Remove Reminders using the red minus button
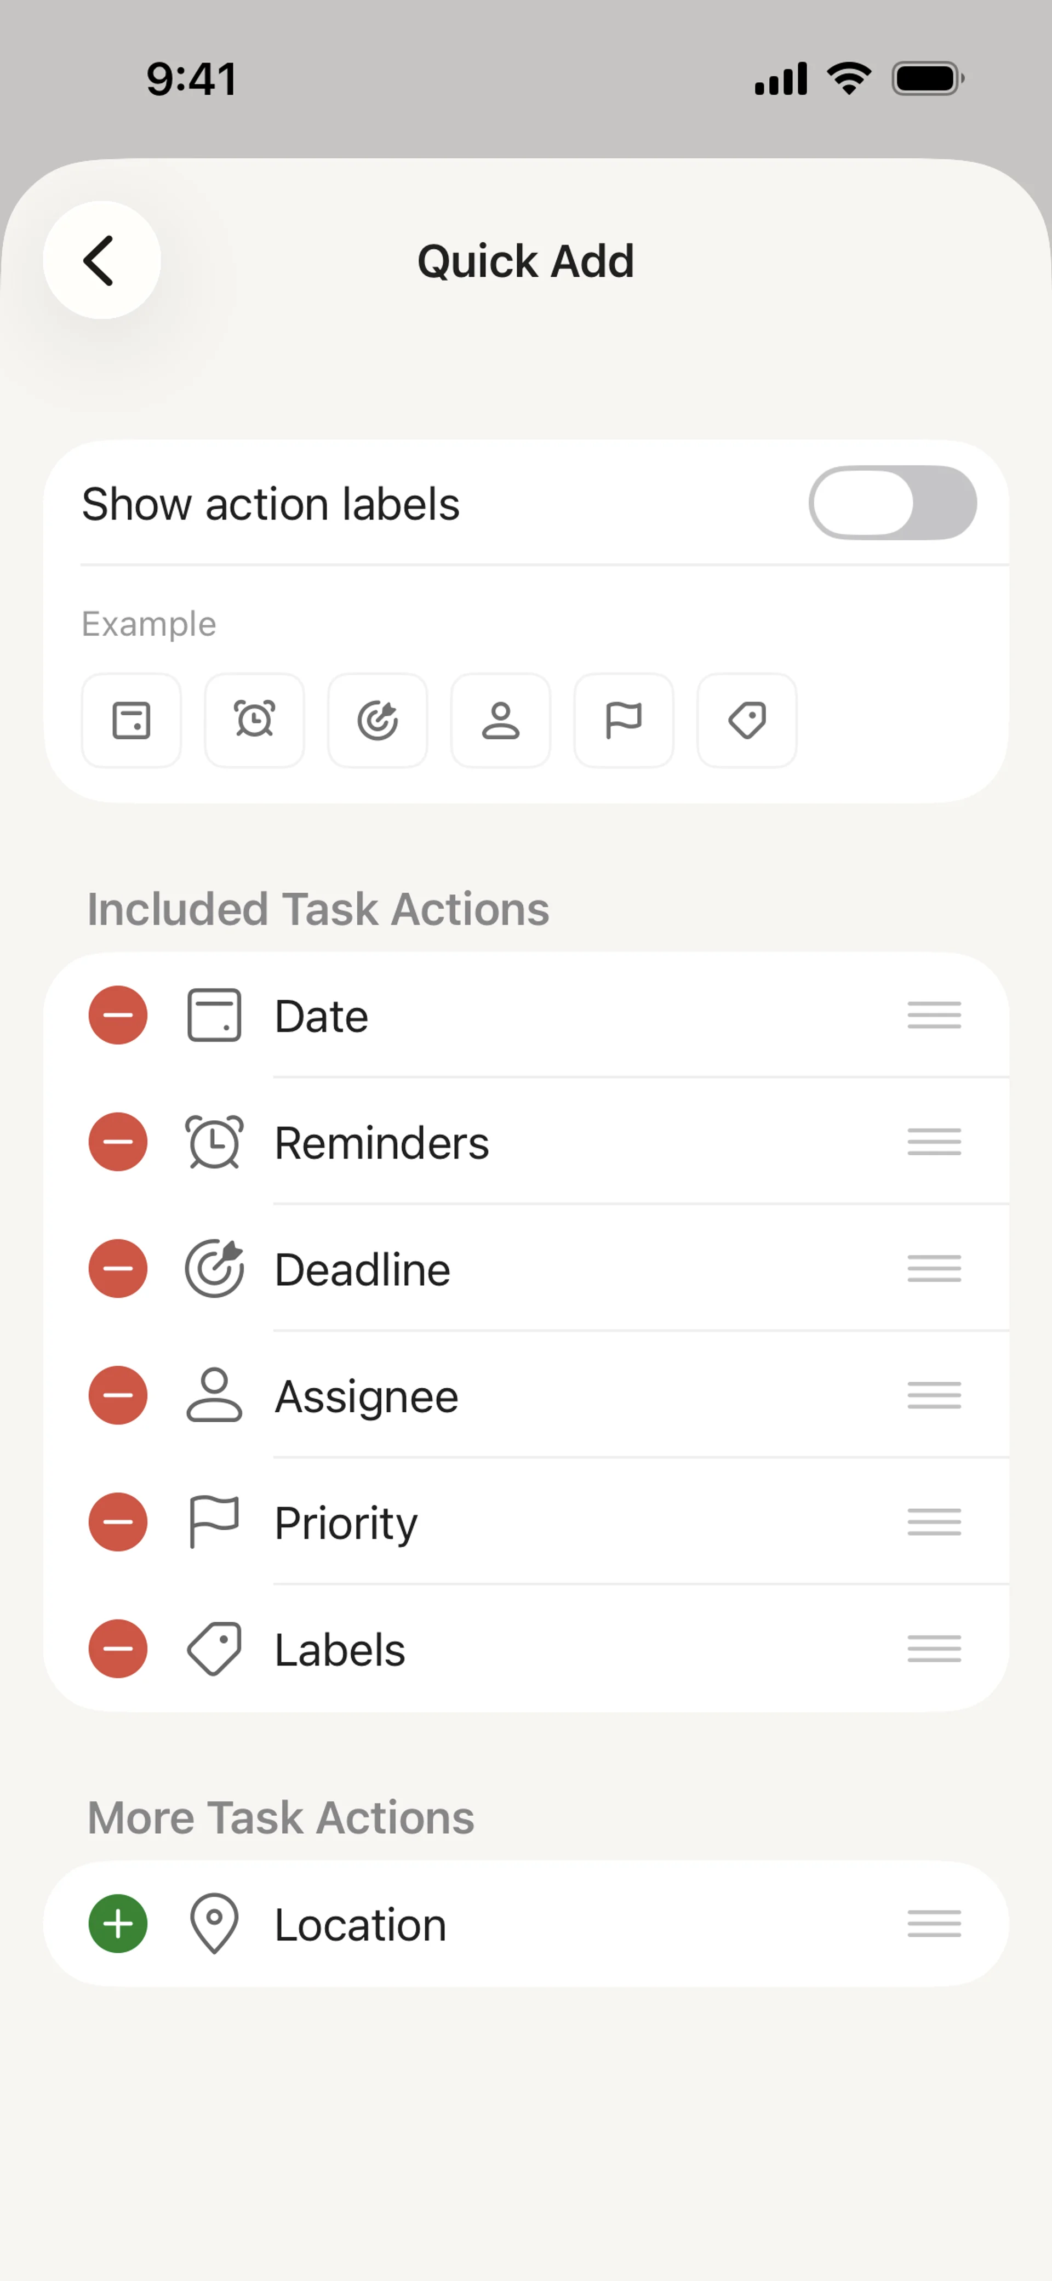Image resolution: width=1052 pixels, height=2281 pixels. [x=118, y=1142]
